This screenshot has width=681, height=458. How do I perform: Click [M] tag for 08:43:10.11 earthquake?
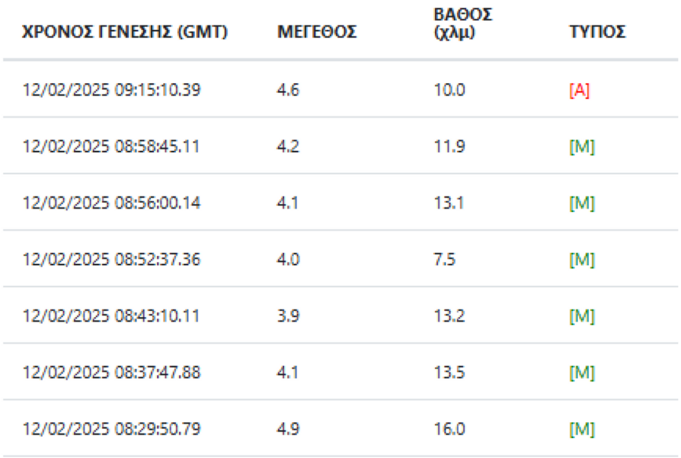point(583,316)
